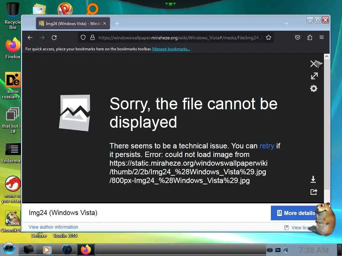Screen dimensions: 342x256
Task: Select the Img24 (Windows Vista) tab
Action: coord(73,23)
